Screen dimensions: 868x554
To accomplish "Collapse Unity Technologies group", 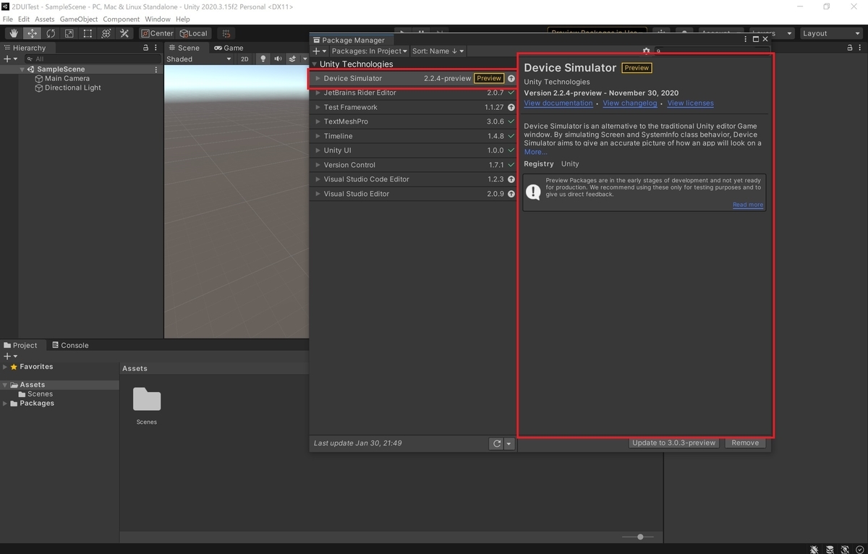I will point(315,64).
